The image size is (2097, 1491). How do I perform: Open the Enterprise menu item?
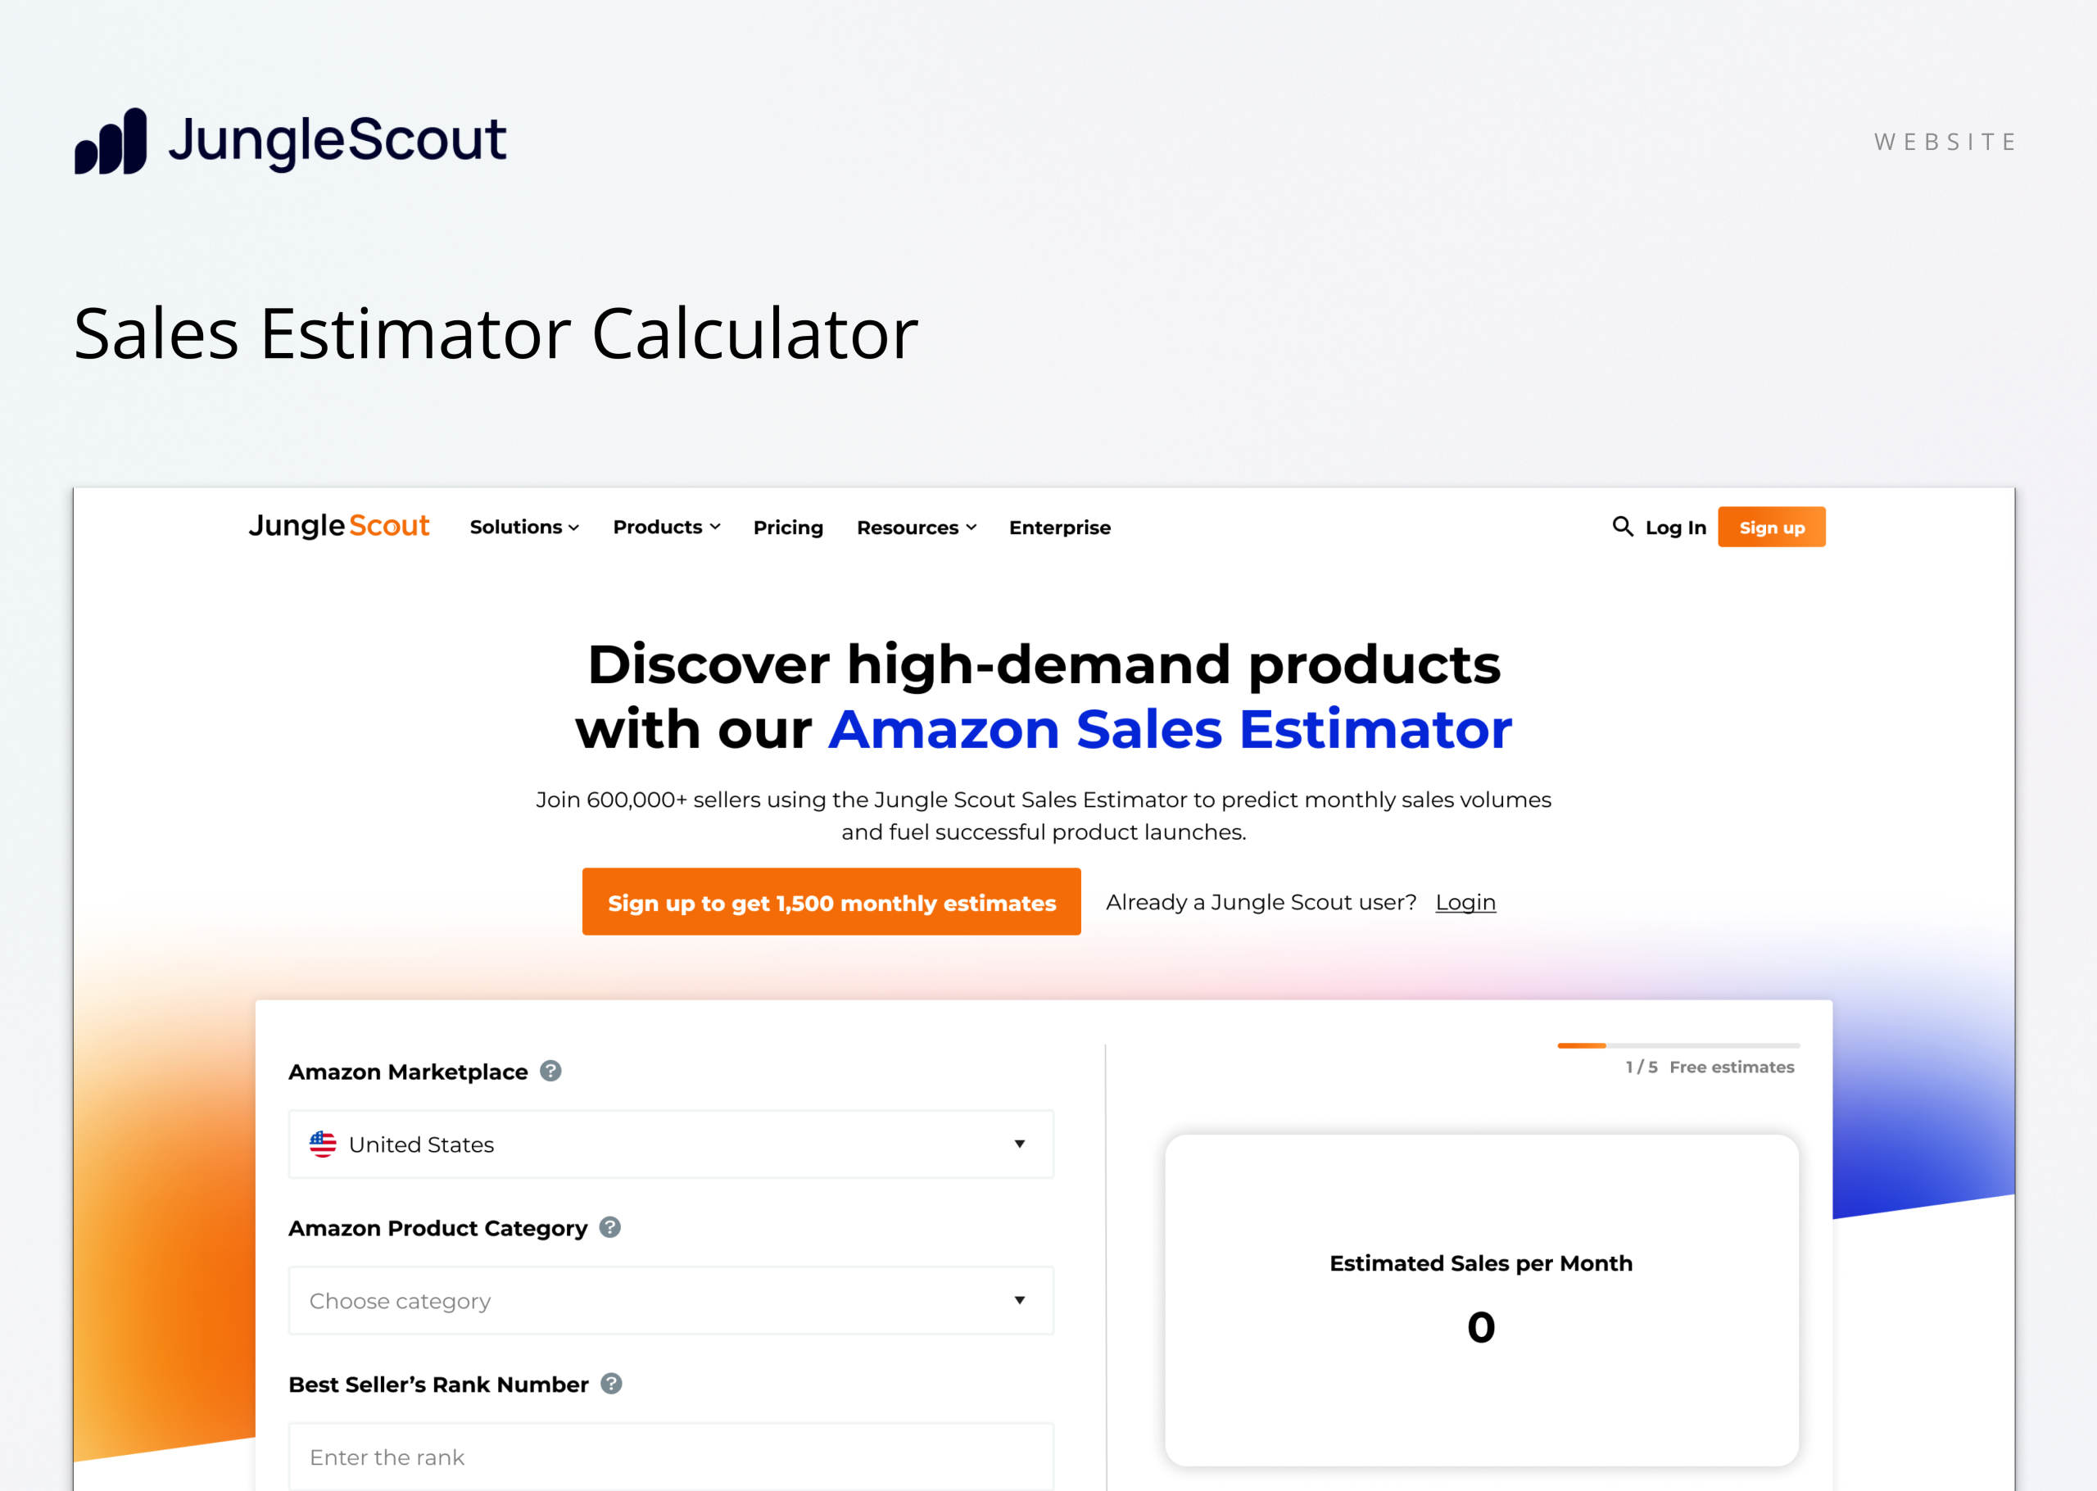tap(1059, 528)
